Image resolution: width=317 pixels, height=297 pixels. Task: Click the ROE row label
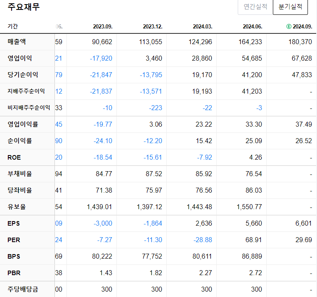(x=14, y=158)
